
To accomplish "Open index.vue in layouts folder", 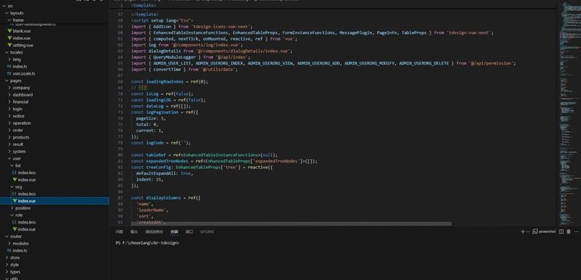I will 22,38.
